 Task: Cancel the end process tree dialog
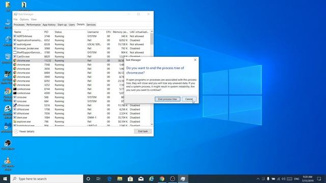[189, 99]
